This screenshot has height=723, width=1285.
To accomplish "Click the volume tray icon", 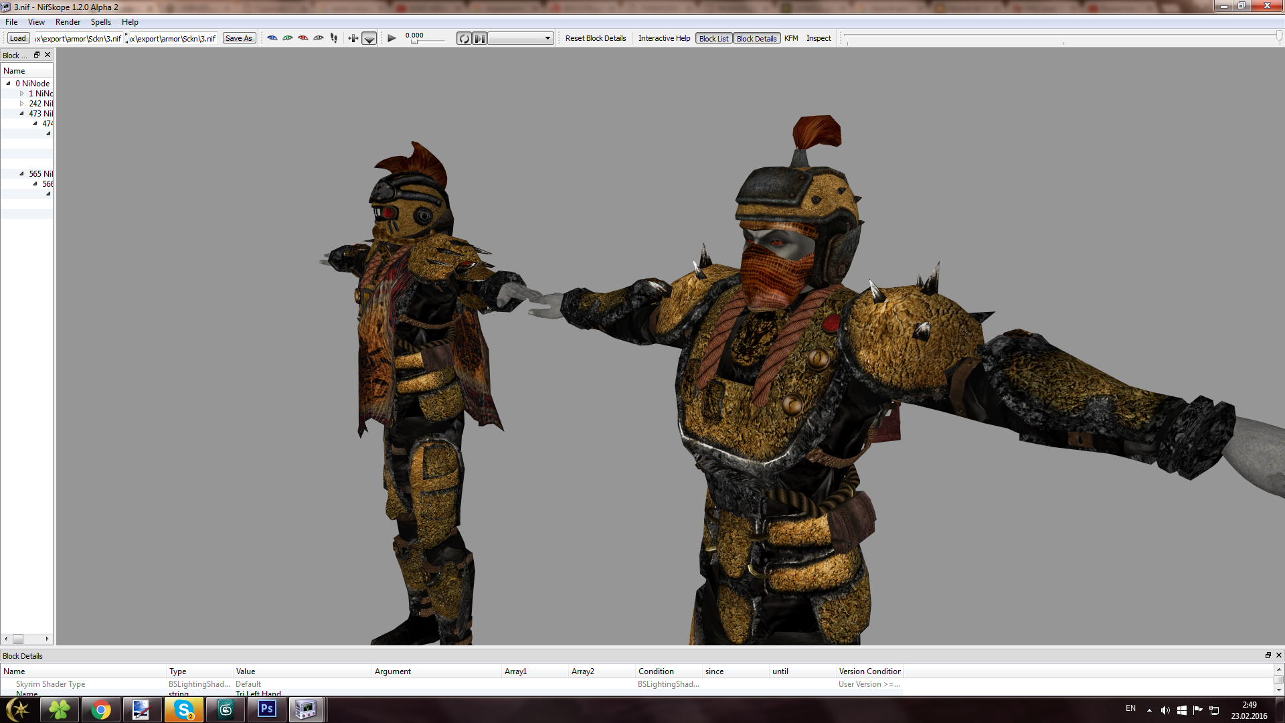I will click(1165, 710).
